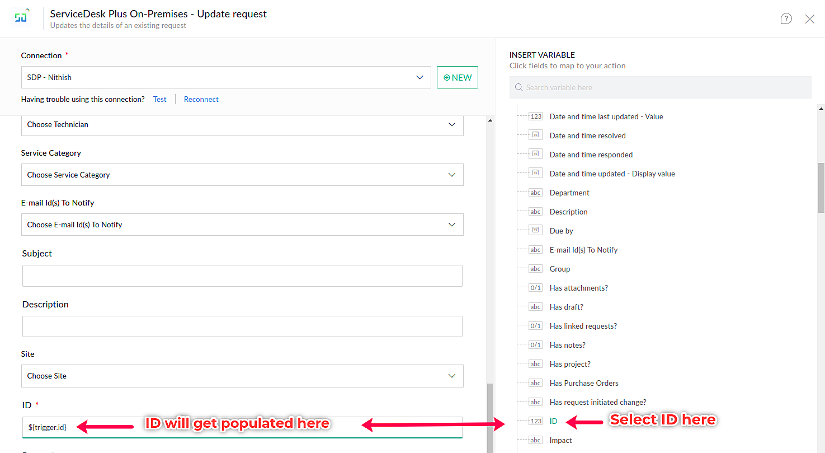This screenshot has height=453, width=825.
Task: Click the NEW connection button
Action: click(x=458, y=78)
